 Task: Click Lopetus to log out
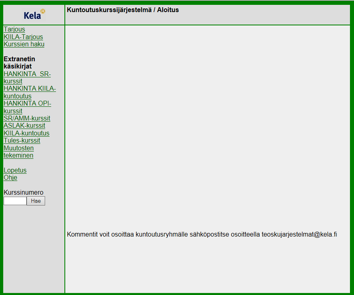(x=15, y=170)
